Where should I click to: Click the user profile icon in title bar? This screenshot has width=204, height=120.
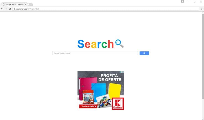pyautogui.click(x=182, y=1)
